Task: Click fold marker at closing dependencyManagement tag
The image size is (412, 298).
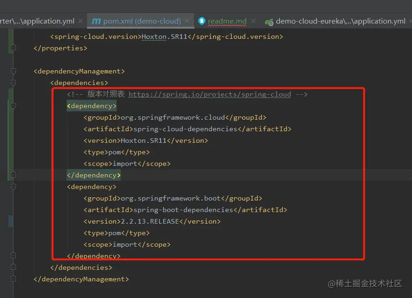Action: coord(13,279)
